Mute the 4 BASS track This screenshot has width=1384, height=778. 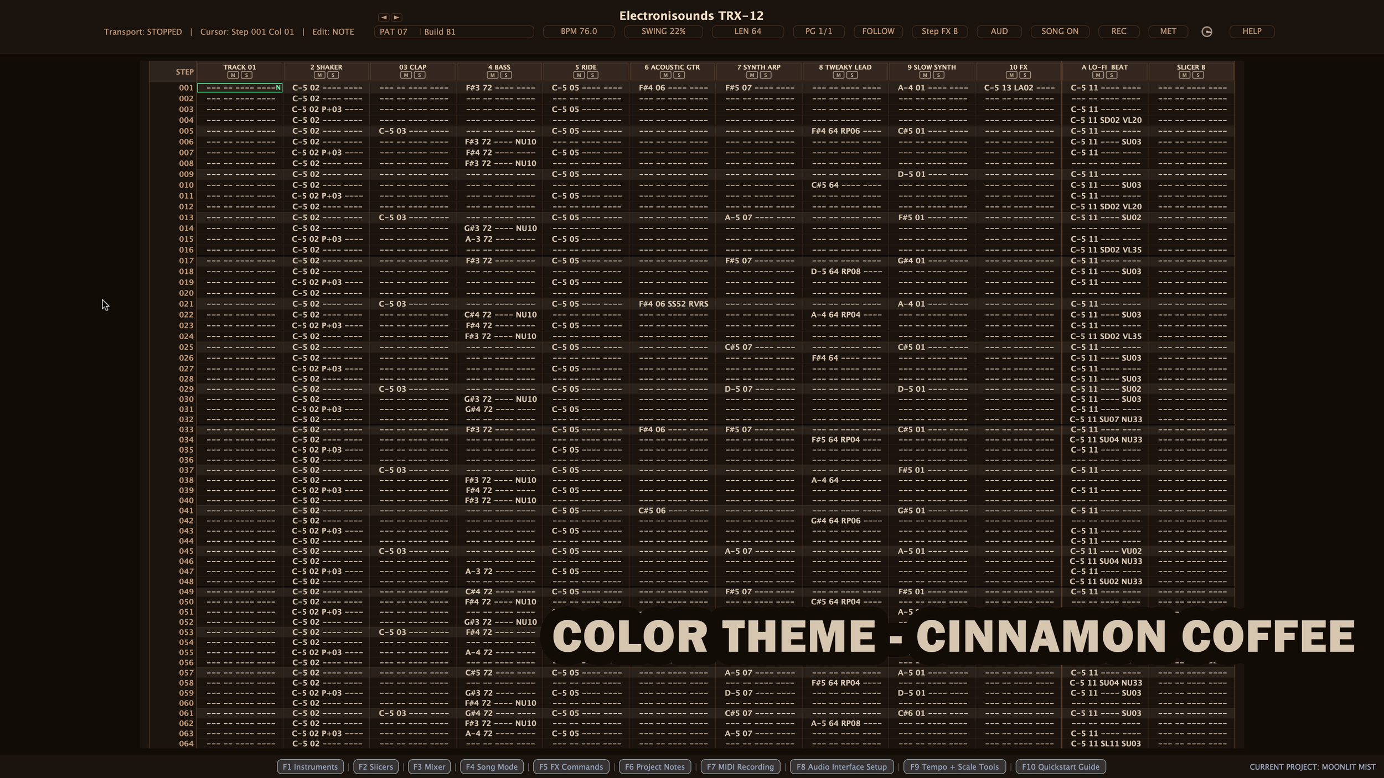493,75
